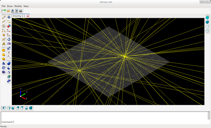
Task: Select the rotate tool circular arrow icon
Action: tap(9, 39)
